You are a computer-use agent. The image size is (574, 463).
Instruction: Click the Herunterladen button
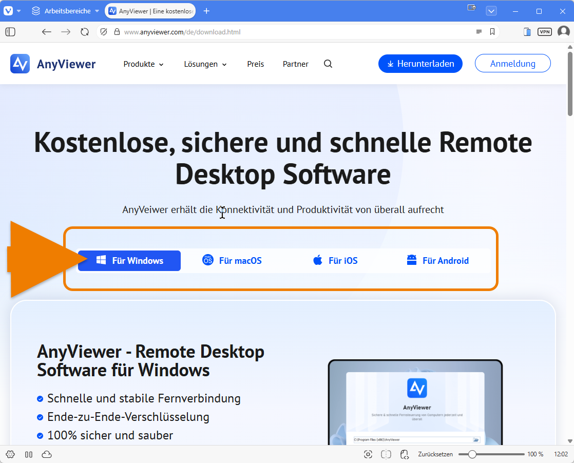pos(420,64)
